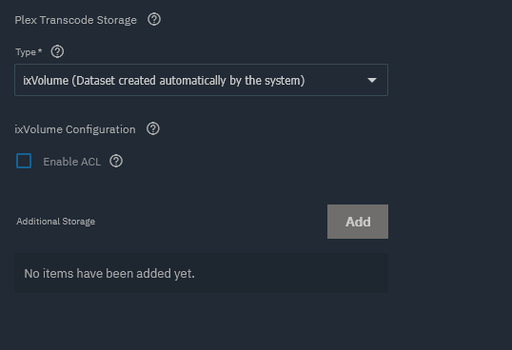Image resolution: width=512 pixels, height=350 pixels.
Task: Show the help icon next to Type
Action: click(x=57, y=52)
